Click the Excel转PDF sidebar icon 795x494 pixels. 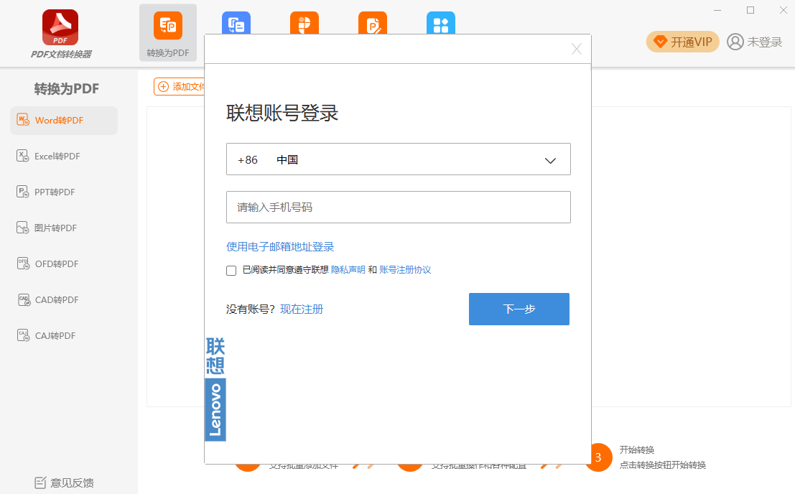23,156
